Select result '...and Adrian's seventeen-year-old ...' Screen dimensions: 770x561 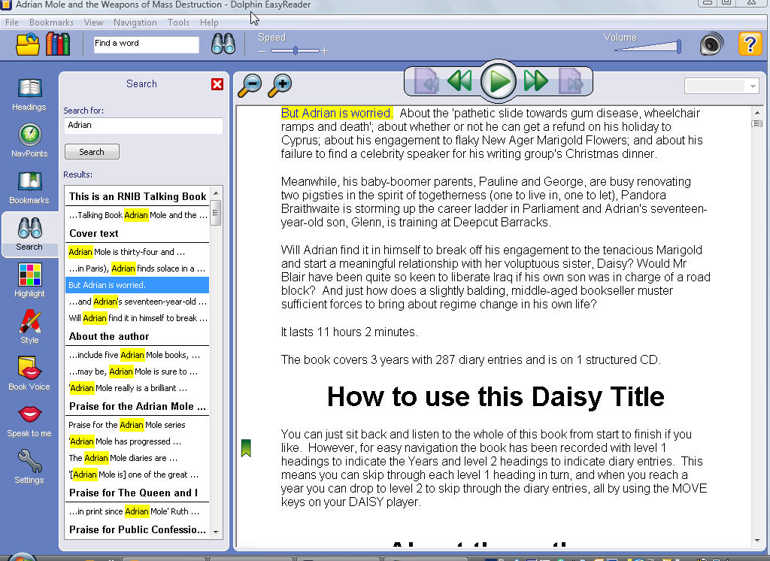138,302
